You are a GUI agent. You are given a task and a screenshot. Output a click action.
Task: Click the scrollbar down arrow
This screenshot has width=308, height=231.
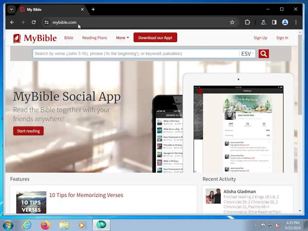tap(300, 211)
